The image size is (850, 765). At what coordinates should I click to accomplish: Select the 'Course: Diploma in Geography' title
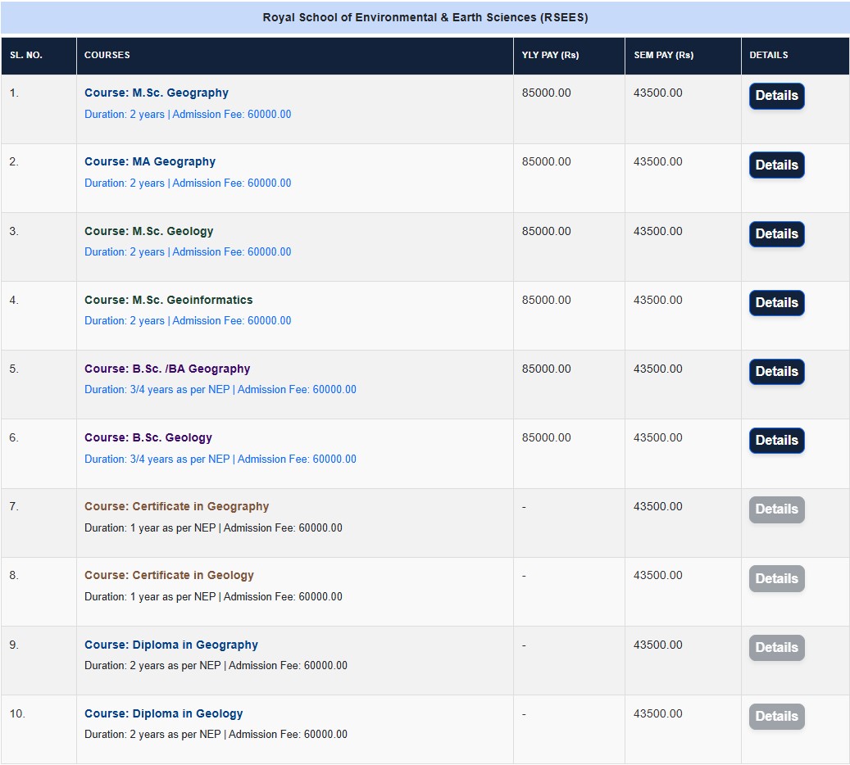(x=170, y=645)
